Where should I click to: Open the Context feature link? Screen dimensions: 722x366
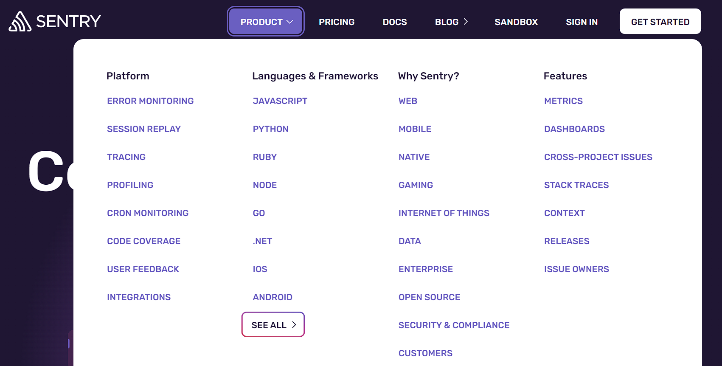click(565, 213)
